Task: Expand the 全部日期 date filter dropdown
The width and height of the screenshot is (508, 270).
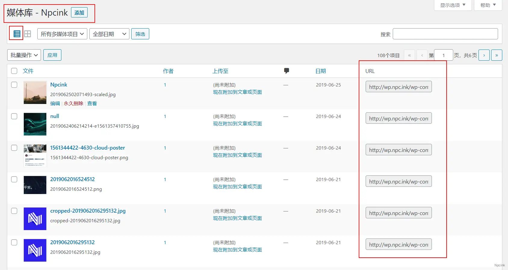Action: pos(109,34)
